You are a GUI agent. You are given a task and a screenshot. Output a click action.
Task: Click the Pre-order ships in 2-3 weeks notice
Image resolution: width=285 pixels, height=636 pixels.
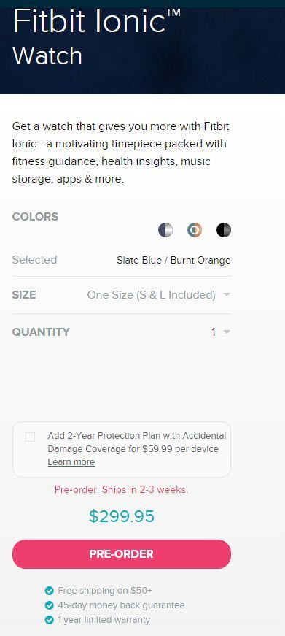(122, 489)
